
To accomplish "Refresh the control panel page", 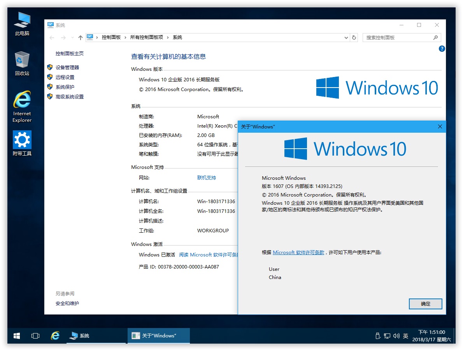I will [x=354, y=37].
